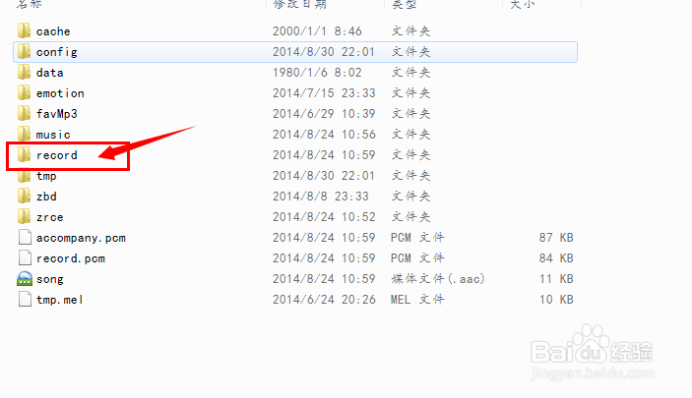Click the type 'MEL 文件'
Image resolution: width=692 pixels, height=398 pixels.
coord(417,300)
